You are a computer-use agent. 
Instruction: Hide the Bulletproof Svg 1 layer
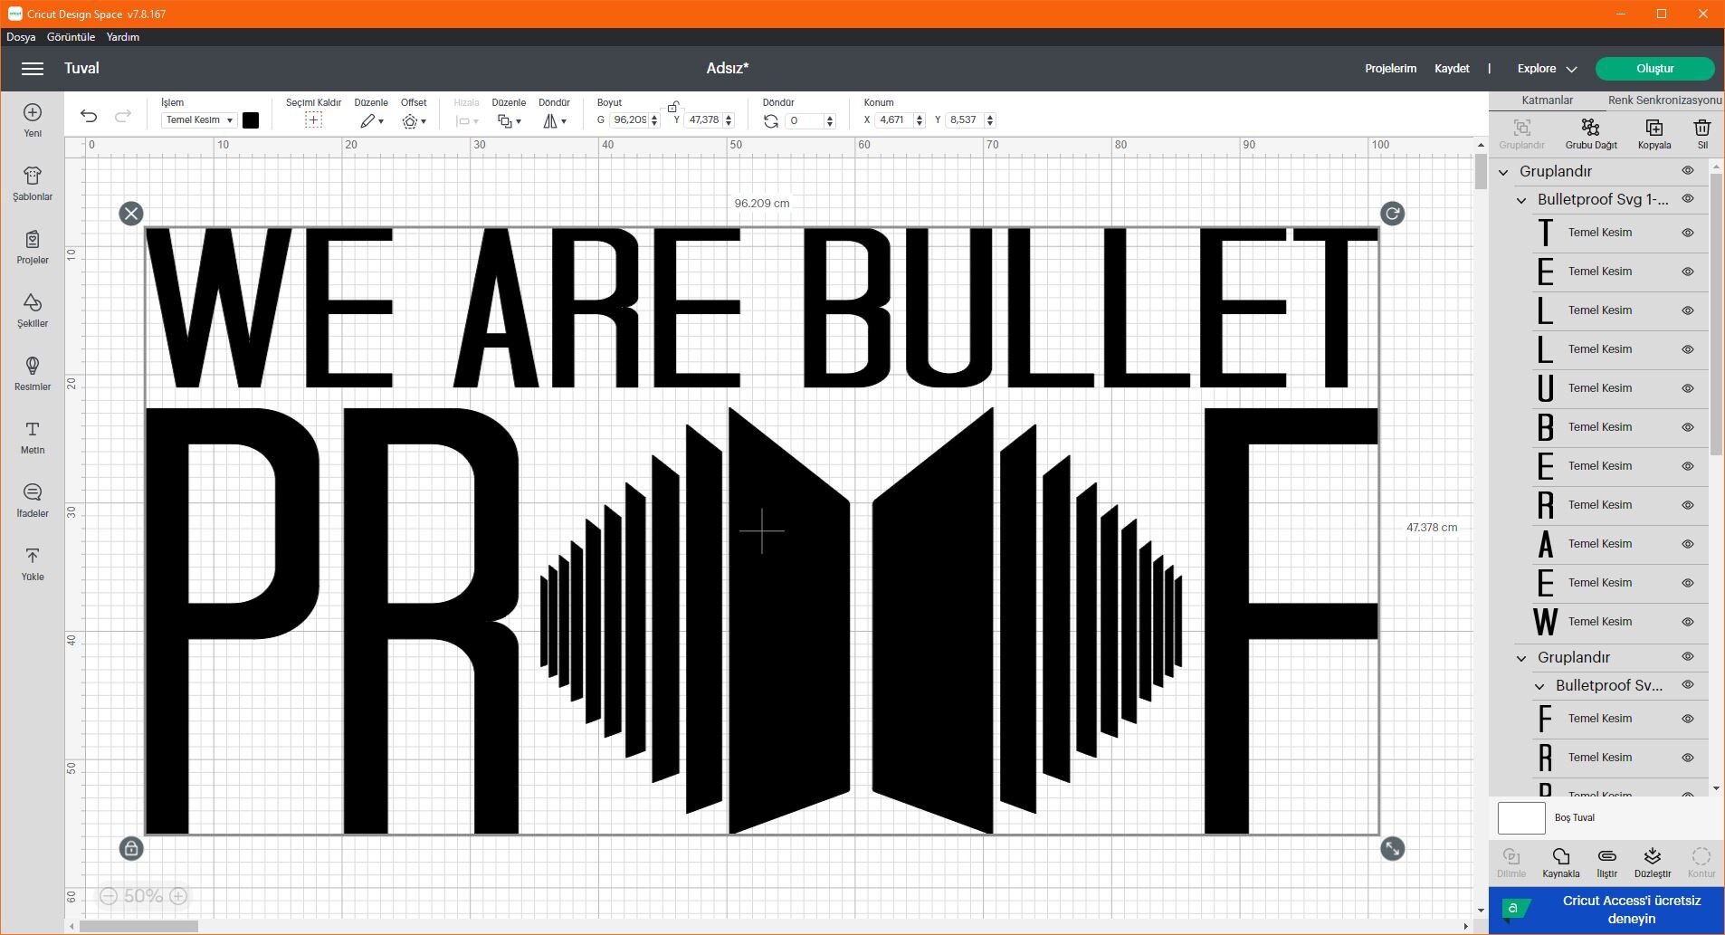1689,199
